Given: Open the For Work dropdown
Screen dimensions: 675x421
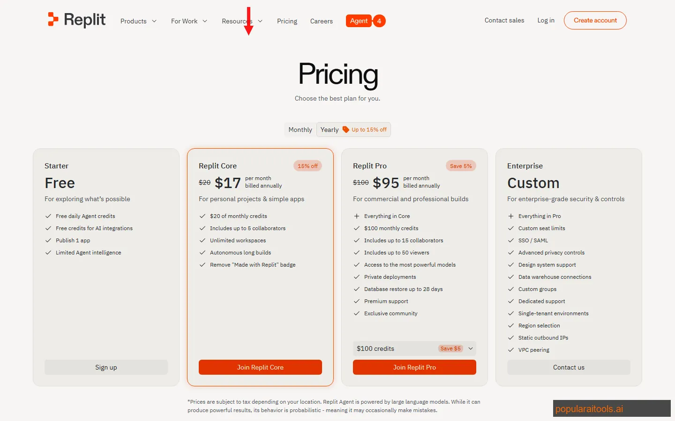Looking at the screenshot, I should pos(188,21).
